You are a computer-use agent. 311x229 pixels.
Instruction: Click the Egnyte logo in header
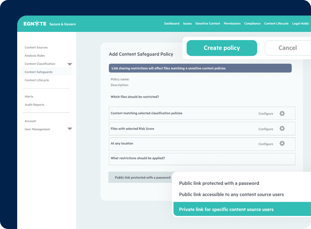pos(35,24)
